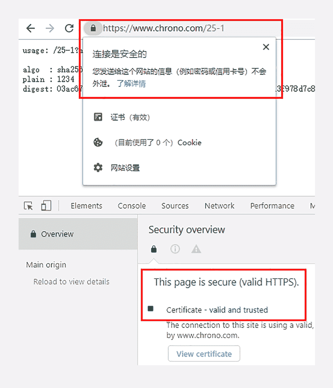
Task: Toggle the device toolbar icon
Action: (46, 206)
